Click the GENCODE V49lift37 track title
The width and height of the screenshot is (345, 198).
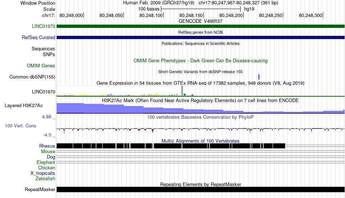pos(200,21)
